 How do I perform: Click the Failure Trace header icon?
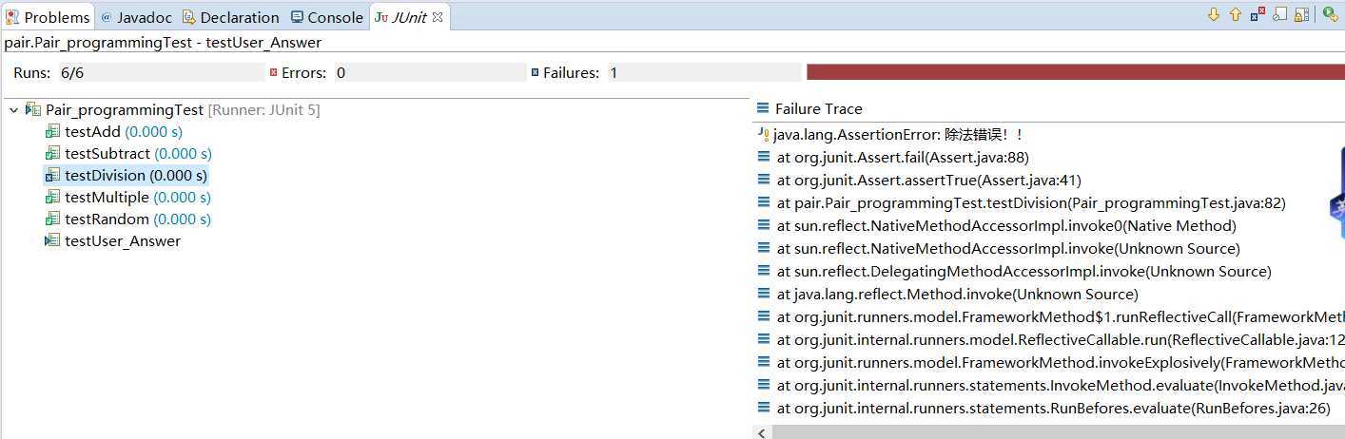tap(763, 109)
